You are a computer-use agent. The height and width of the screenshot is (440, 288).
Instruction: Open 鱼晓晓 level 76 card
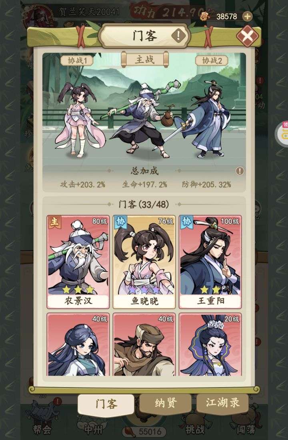tap(144, 262)
